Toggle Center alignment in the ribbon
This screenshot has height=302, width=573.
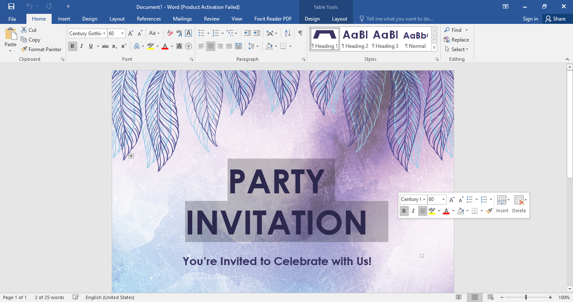(210, 46)
